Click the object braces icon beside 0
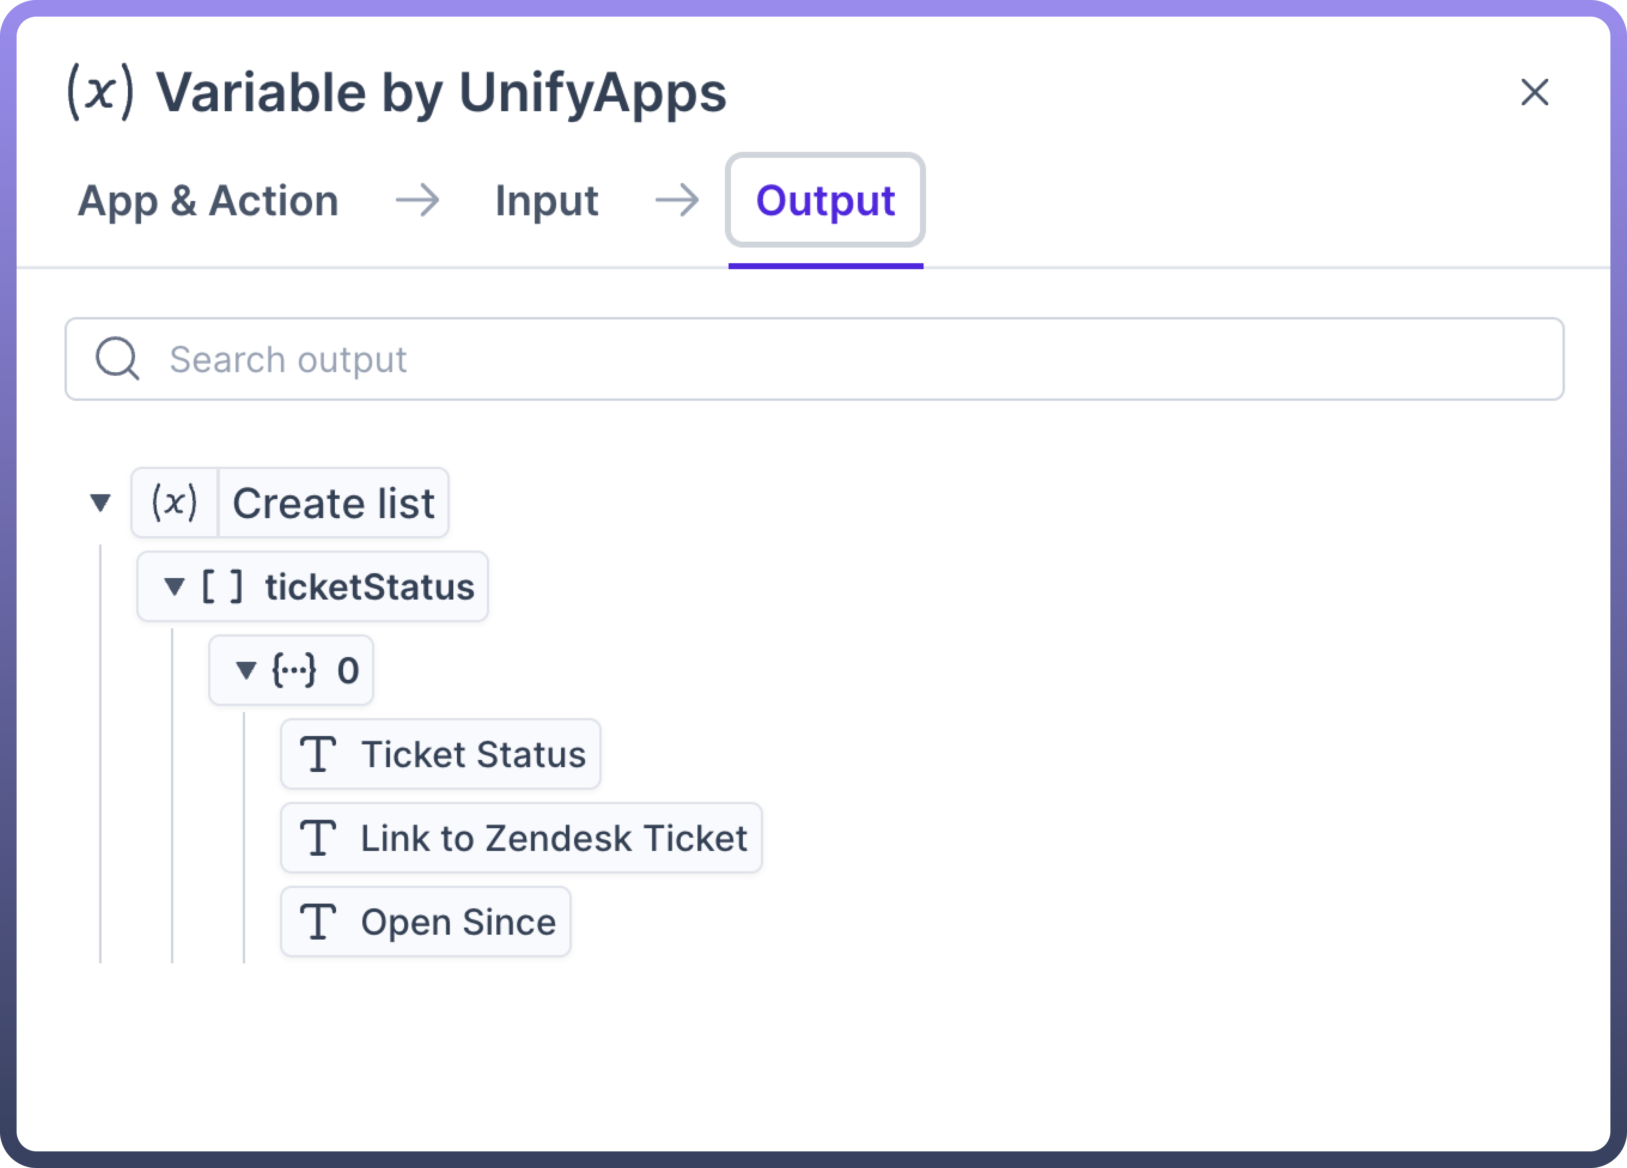 (x=293, y=670)
